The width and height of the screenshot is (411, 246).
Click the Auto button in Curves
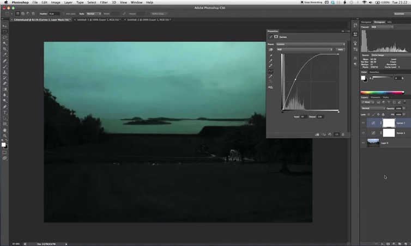tap(340, 50)
